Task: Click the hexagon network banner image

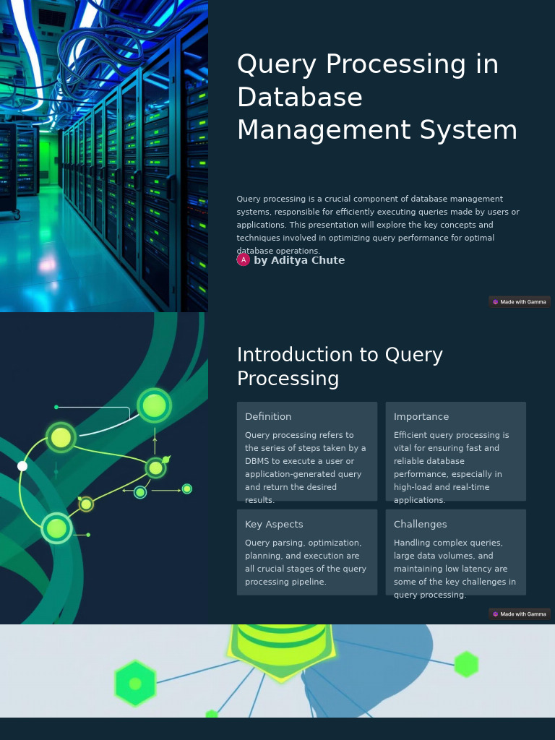Action: point(277,671)
